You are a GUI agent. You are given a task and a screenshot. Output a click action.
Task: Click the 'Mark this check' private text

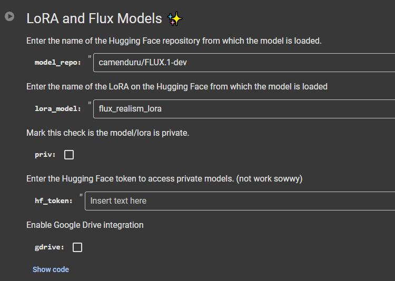tap(107, 133)
